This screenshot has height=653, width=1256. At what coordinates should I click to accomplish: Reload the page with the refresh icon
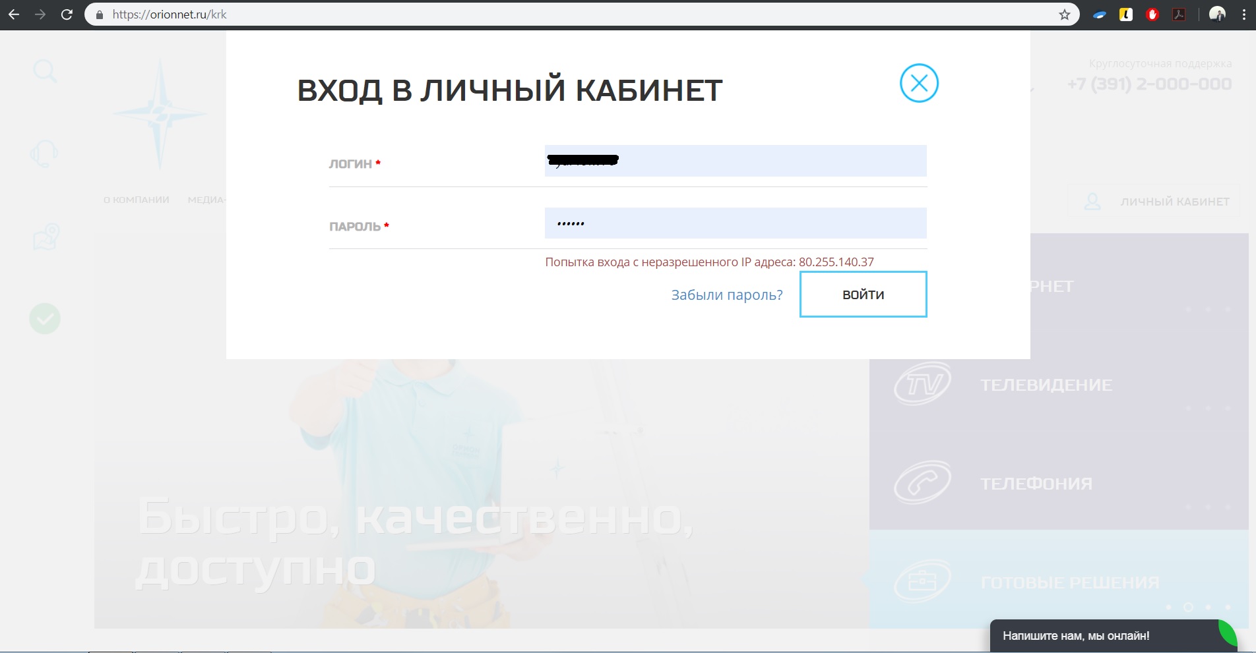pos(67,14)
